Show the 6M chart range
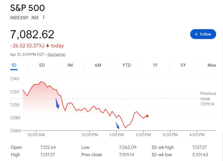This screenshot has height=161, width=223. coord(98,65)
